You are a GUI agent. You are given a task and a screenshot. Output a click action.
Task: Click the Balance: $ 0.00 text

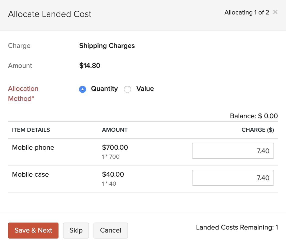pyautogui.click(x=254, y=116)
